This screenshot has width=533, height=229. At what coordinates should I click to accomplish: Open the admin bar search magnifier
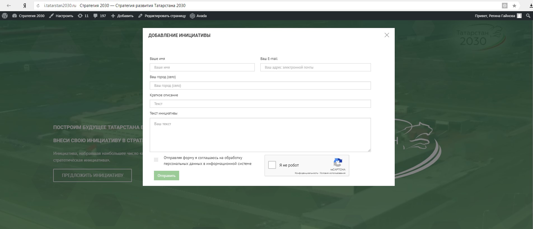(528, 16)
